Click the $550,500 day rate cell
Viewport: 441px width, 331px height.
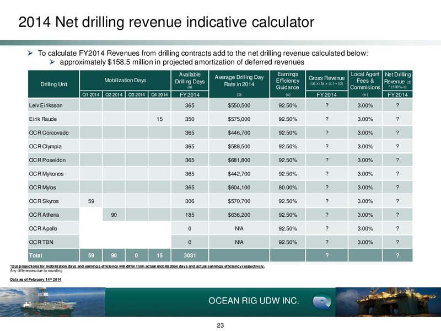pos(239,105)
